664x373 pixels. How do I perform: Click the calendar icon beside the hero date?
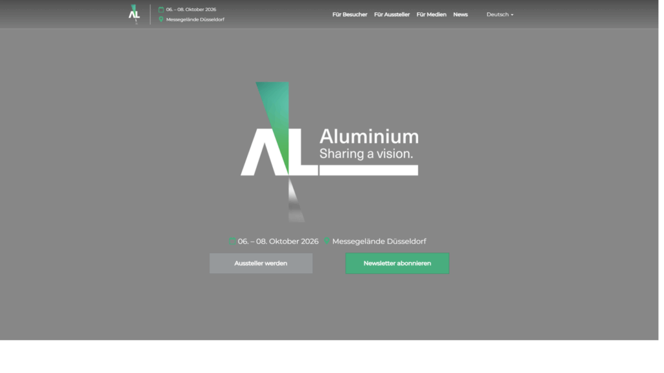click(233, 242)
